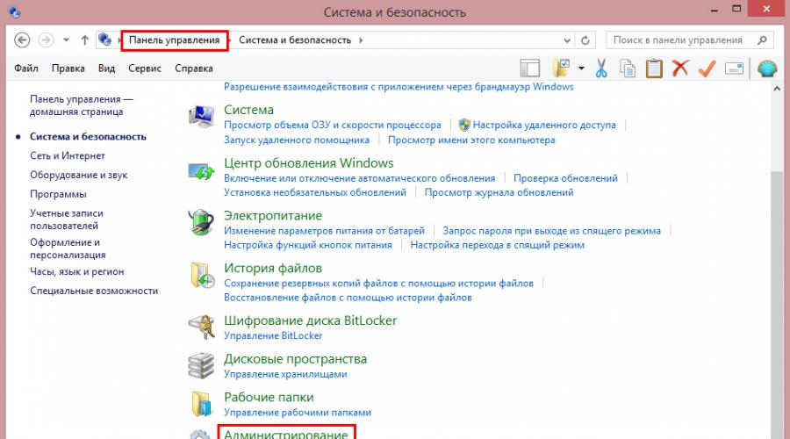The height and width of the screenshot is (439, 790).
Task: Open Администрирование heading link
Action: coord(285,434)
